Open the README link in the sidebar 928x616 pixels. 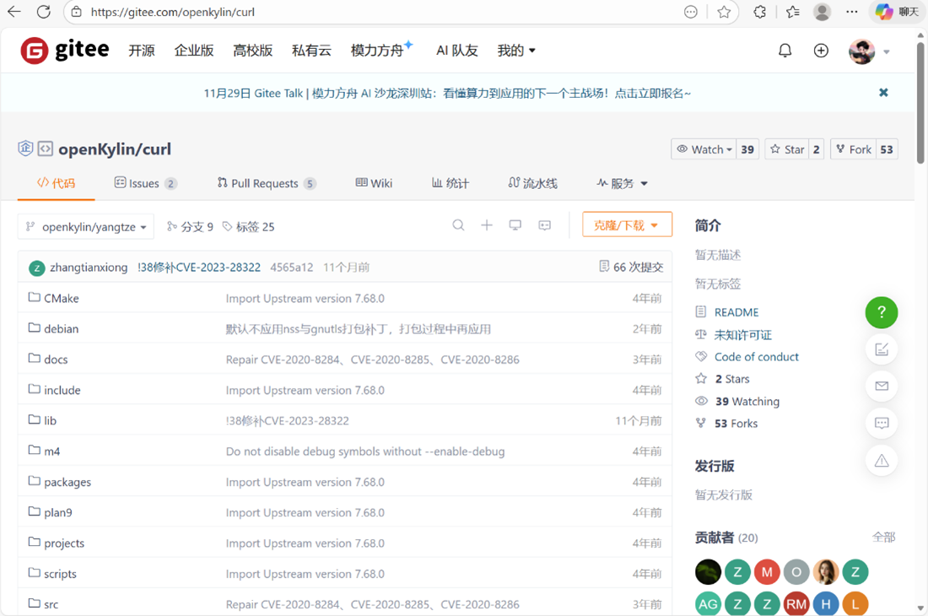click(735, 311)
